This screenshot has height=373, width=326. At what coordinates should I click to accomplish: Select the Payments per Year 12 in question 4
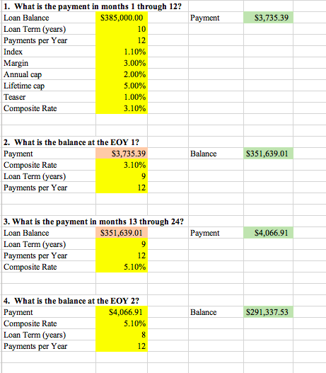tap(122, 346)
